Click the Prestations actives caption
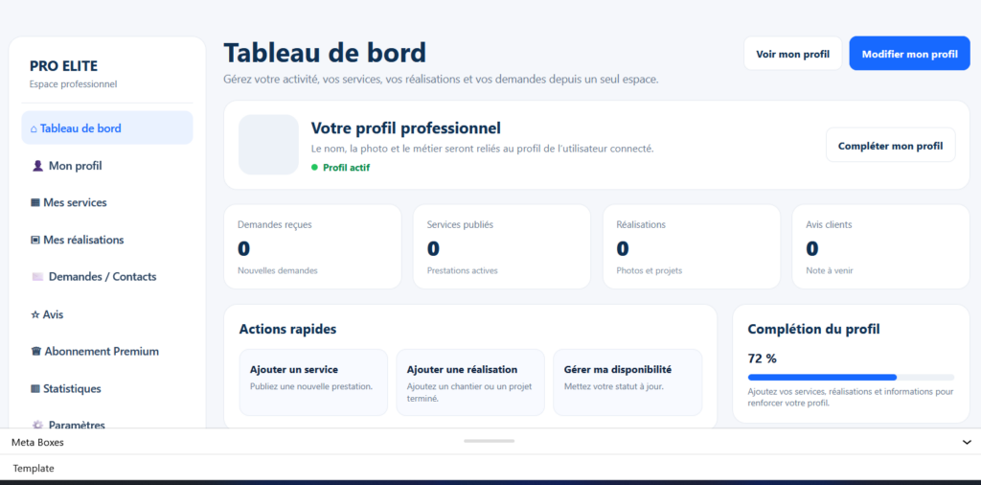Image resolution: width=981 pixels, height=485 pixels. [x=463, y=271]
